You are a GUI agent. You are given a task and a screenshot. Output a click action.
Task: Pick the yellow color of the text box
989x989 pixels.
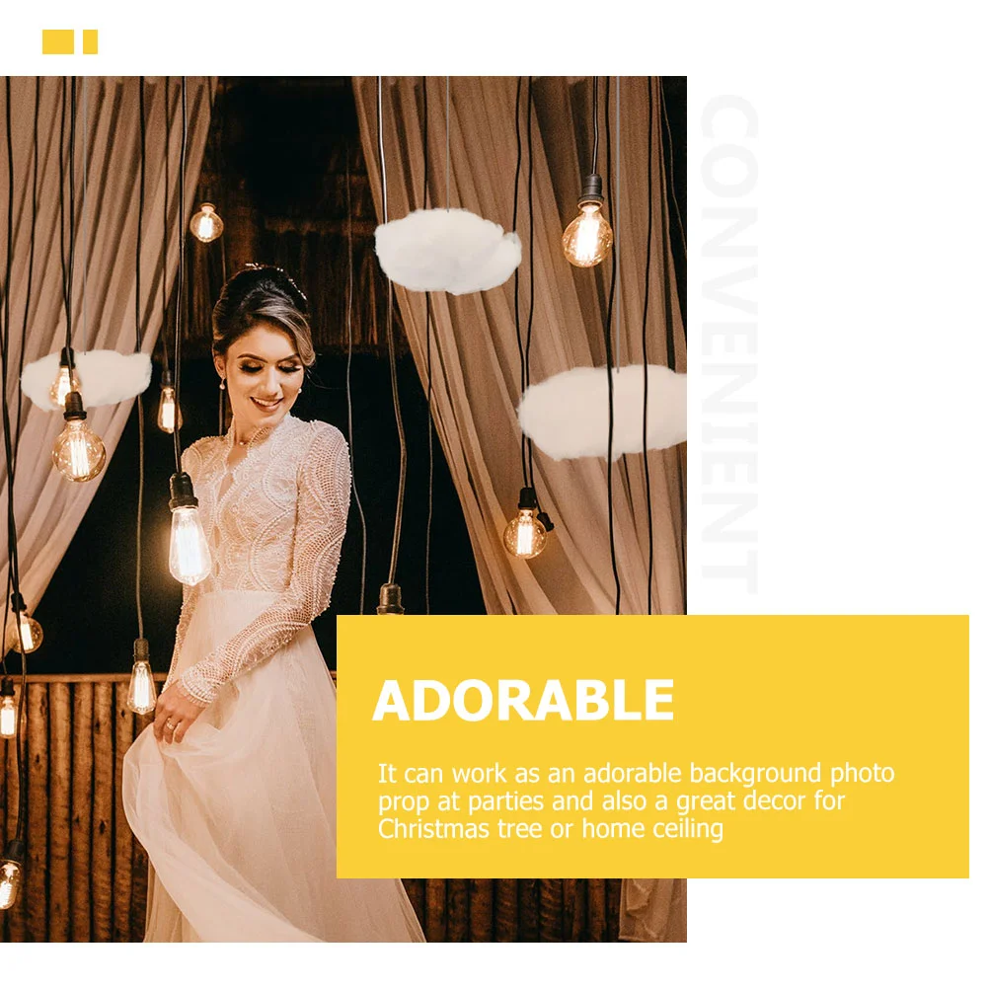click(652, 746)
